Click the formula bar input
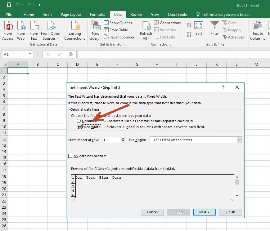Screen dimensions: 270x231 [x=174, y=54]
